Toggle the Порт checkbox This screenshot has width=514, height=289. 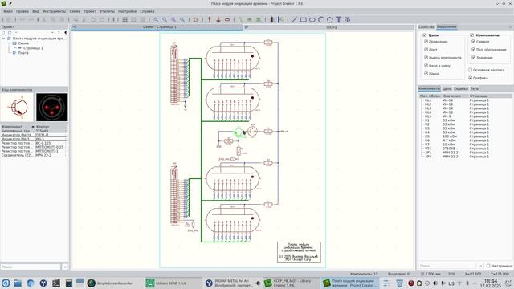[x=426, y=50]
